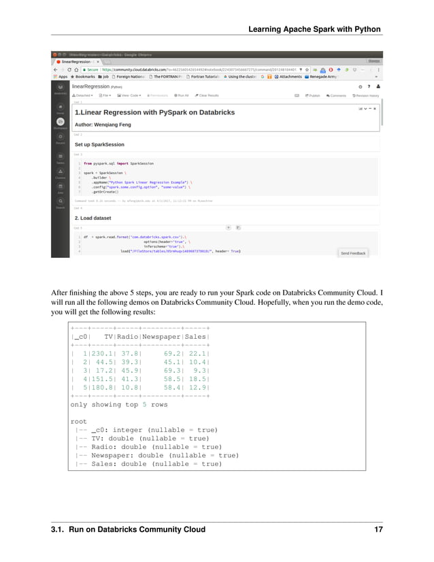Click the Send Feedback button
This screenshot has width=434, height=562.
tap(353, 253)
